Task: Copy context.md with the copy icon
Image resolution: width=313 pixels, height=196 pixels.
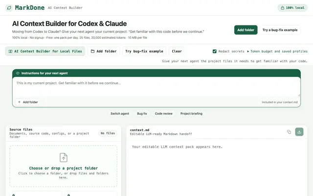Action: pyautogui.click(x=289, y=132)
